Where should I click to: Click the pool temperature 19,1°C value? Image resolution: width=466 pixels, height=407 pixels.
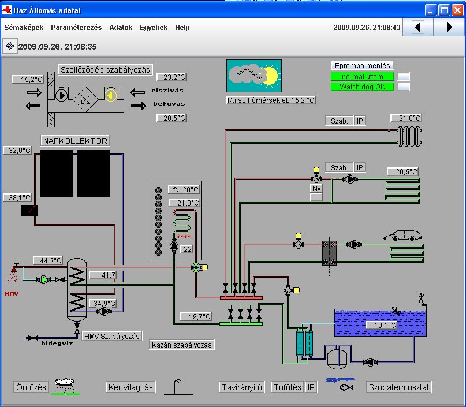pos(382,325)
